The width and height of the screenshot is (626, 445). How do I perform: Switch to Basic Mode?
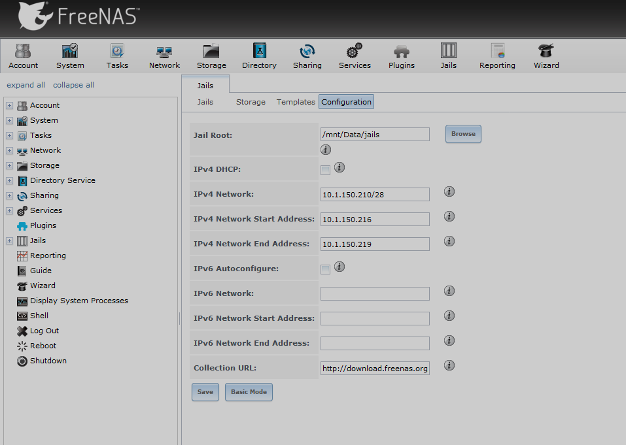pyautogui.click(x=249, y=392)
